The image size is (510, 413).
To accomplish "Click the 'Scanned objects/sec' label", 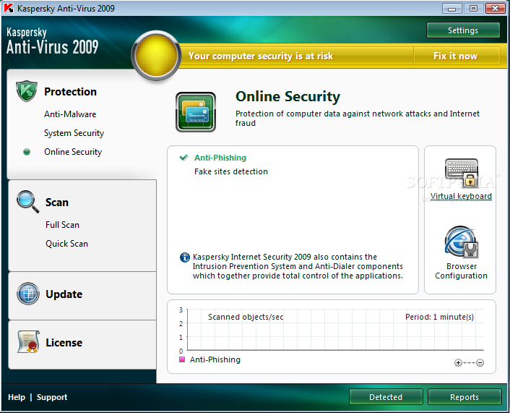I will 246,317.
